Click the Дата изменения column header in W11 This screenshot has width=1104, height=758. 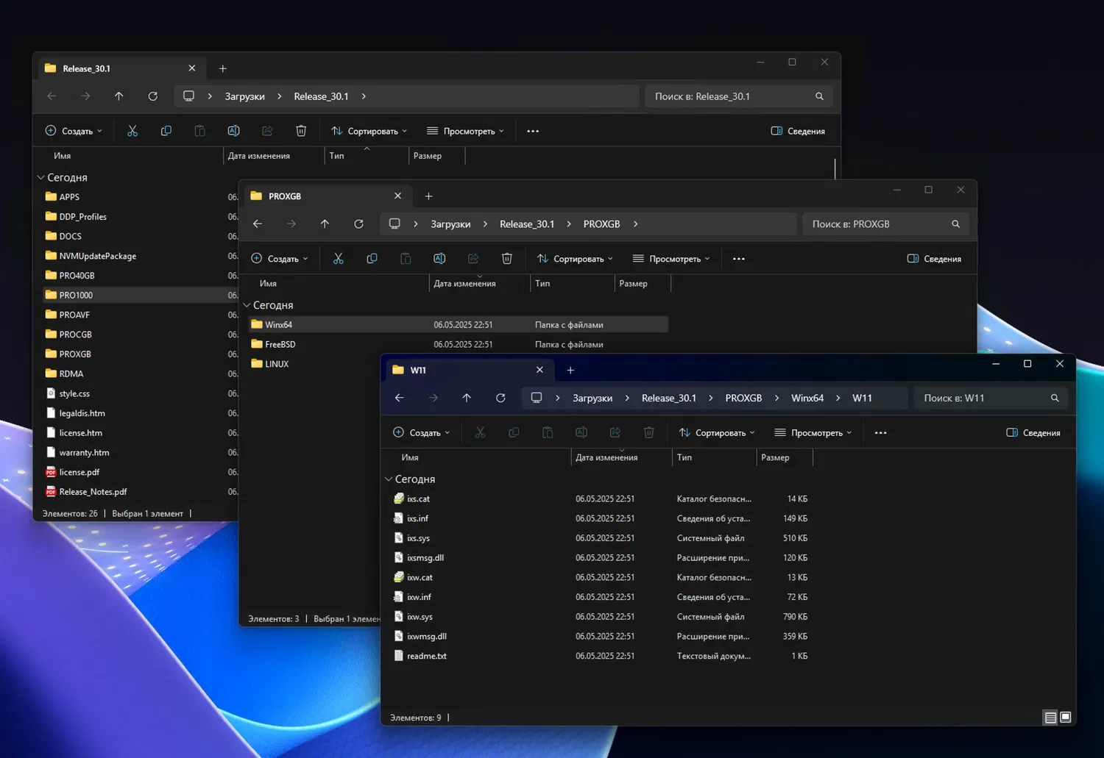pyautogui.click(x=606, y=457)
